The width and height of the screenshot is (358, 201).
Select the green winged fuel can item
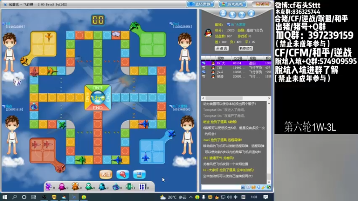coord(129,187)
